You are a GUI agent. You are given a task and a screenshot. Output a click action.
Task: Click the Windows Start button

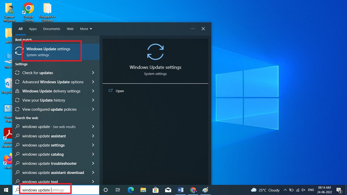tap(6, 190)
